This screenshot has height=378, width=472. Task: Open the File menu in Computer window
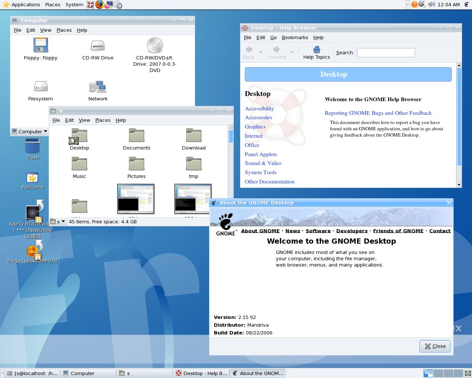tap(17, 30)
